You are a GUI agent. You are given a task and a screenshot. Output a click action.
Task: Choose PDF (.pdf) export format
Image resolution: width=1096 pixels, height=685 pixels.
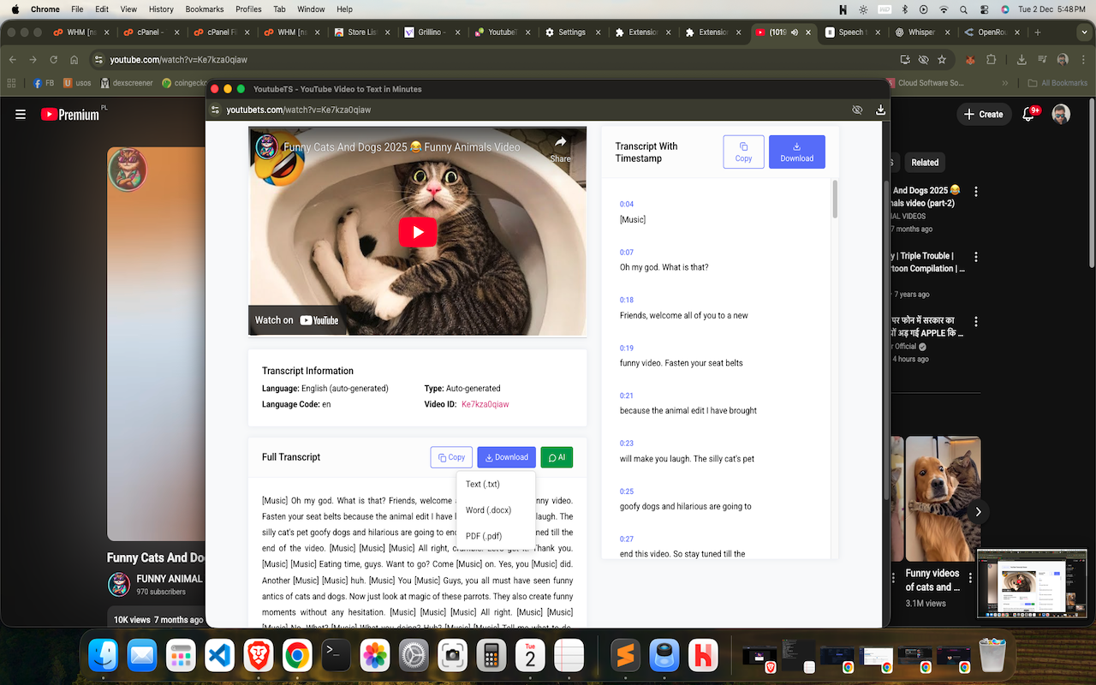(483, 535)
